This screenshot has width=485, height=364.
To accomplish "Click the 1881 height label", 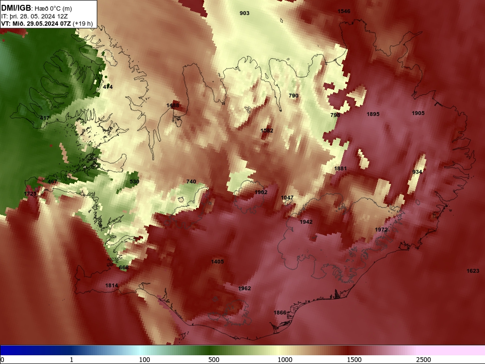I will pyautogui.click(x=340, y=168).
